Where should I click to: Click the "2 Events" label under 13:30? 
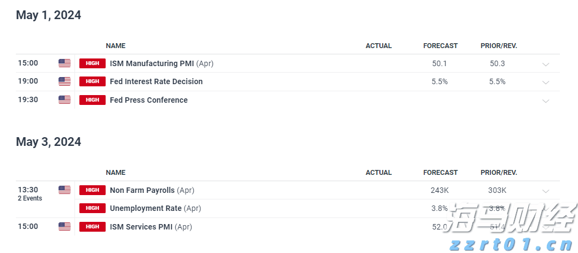coord(30,198)
